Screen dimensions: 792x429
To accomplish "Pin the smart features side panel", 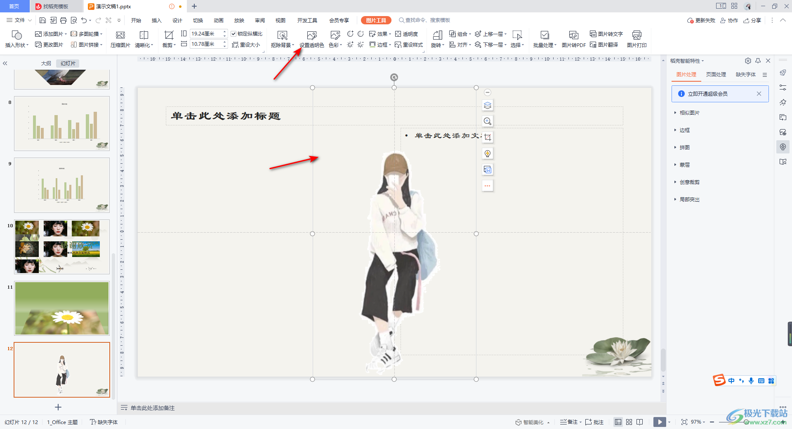I will 758,61.
